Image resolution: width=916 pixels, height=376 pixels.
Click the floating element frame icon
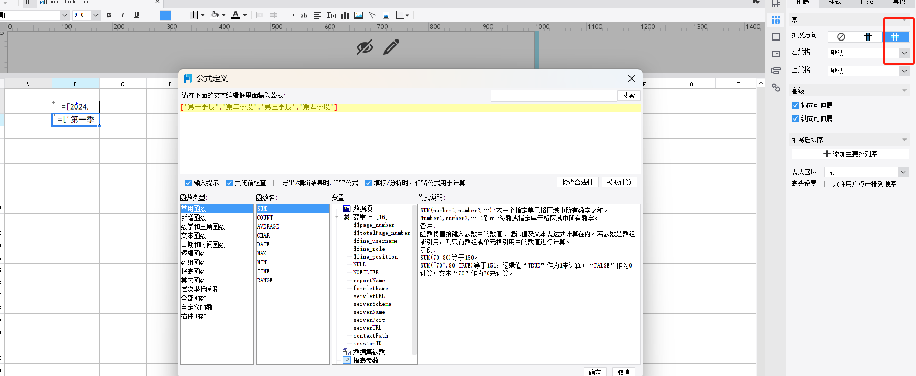400,15
